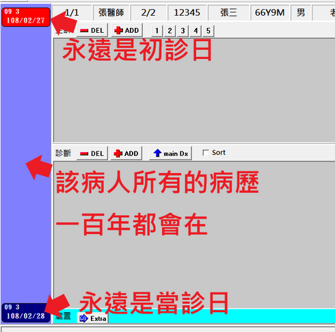Select number button 5
Screen dimensions: 335x332
click(x=209, y=31)
